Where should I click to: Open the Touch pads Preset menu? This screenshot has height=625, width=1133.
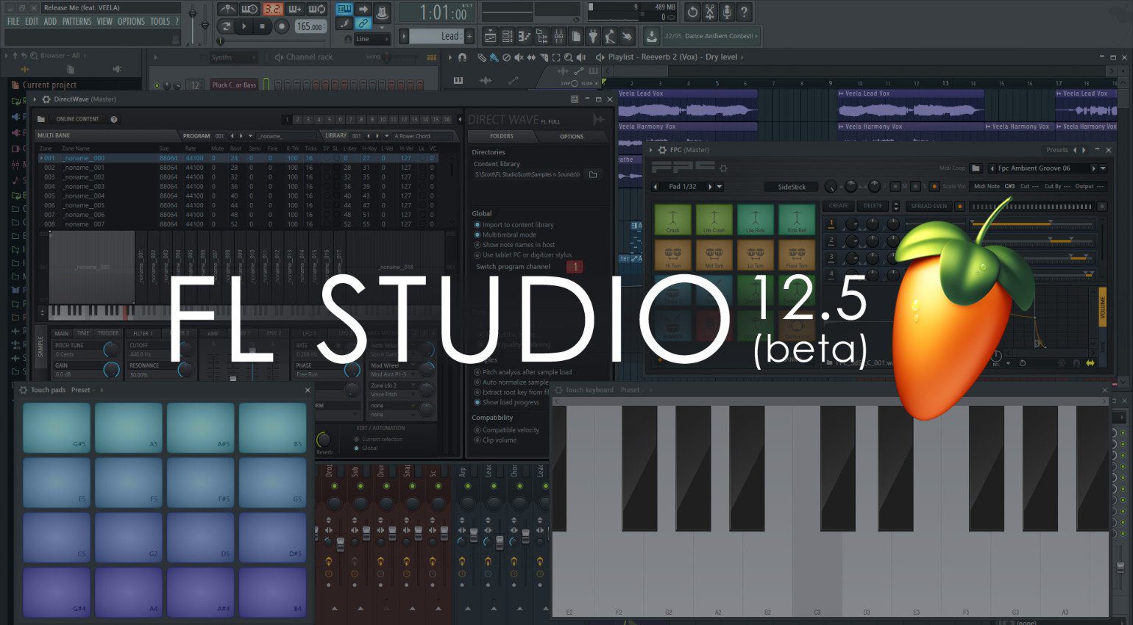point(82,390)
